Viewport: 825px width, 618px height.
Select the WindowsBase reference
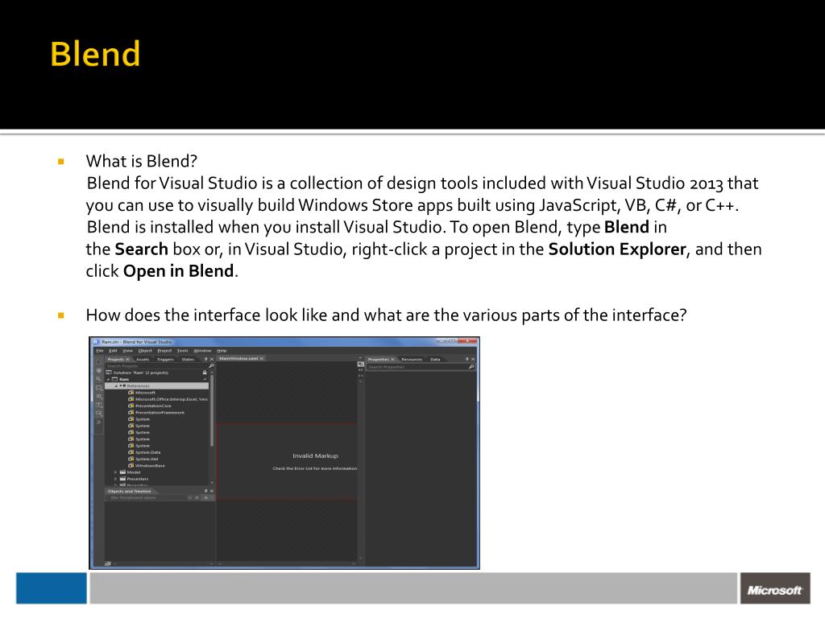(150, 466)
